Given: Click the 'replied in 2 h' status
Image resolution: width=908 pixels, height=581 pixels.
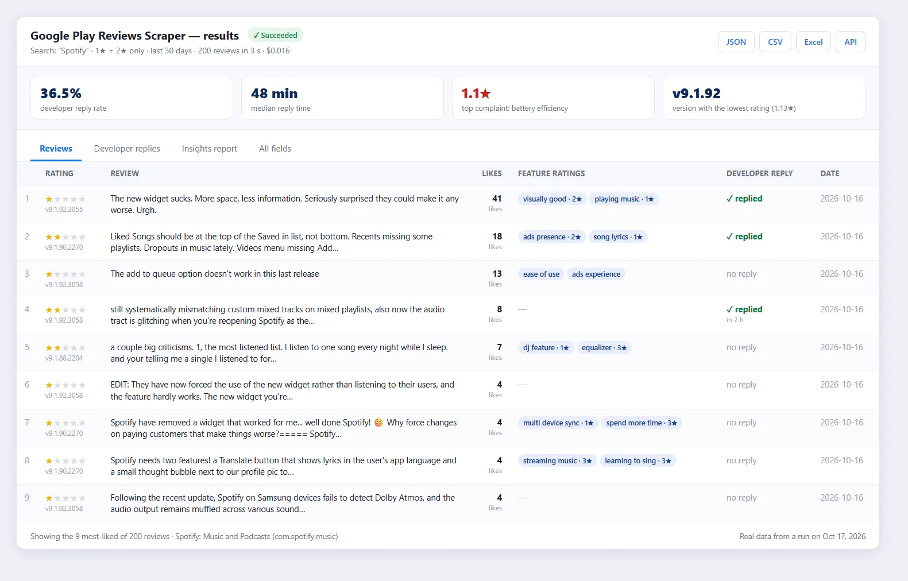Looking at the screenshot, I should click(x=744, y=314).
